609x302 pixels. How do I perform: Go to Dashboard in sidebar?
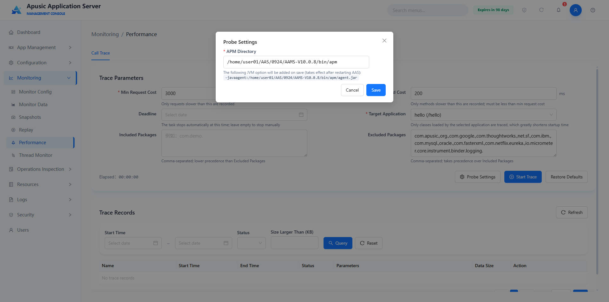click(40, 32)
